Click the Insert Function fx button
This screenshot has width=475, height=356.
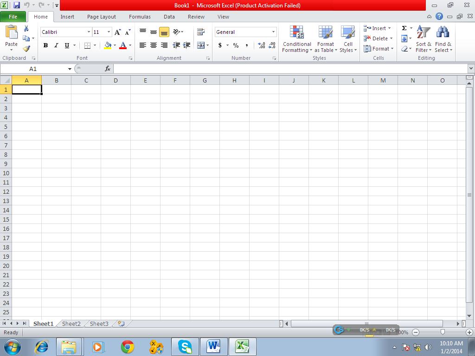pos(108,69)
